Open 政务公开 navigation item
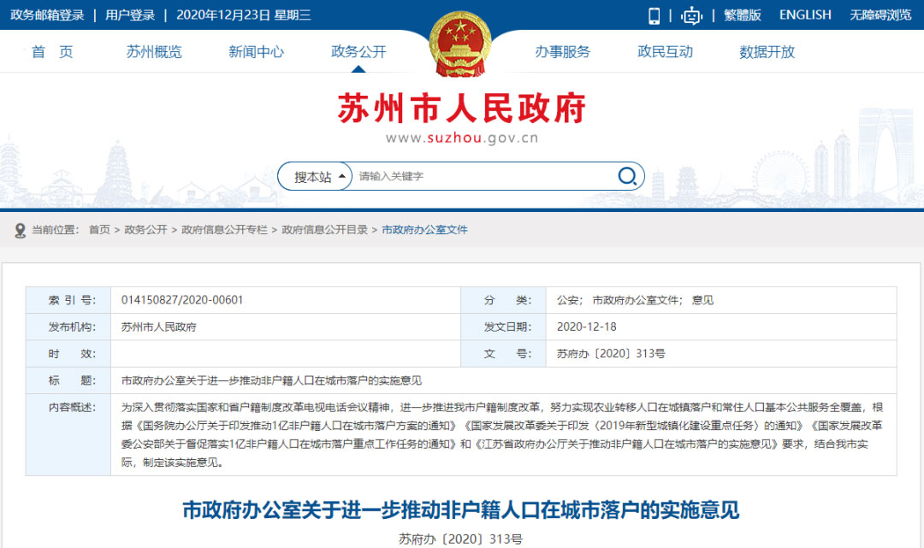The image size is (924, 548). coord(358,52)
